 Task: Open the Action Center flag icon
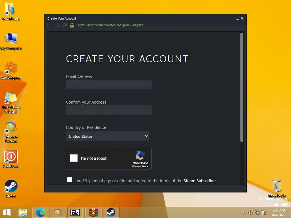[264, 213]
